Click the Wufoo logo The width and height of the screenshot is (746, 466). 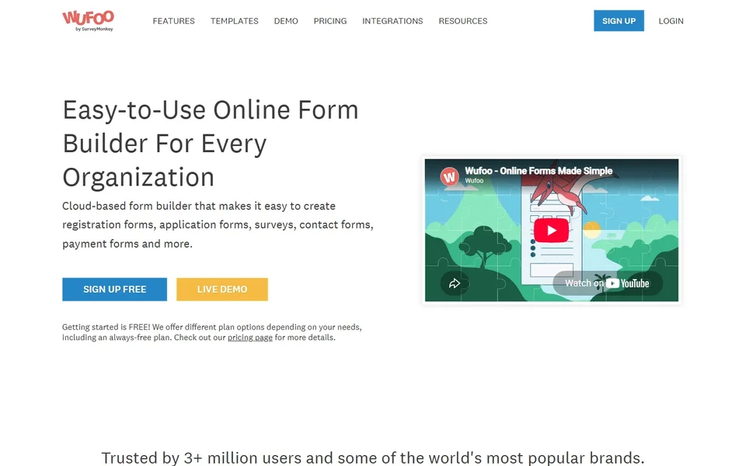click(x=88, y=21)
